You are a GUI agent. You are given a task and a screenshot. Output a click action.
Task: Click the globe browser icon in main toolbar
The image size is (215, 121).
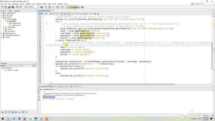tap(42, 7)
